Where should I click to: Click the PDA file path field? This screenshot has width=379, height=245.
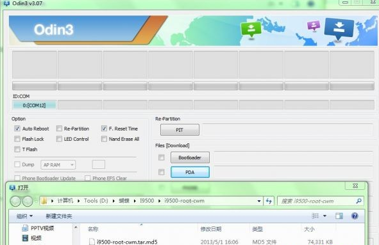click(294, 171)
